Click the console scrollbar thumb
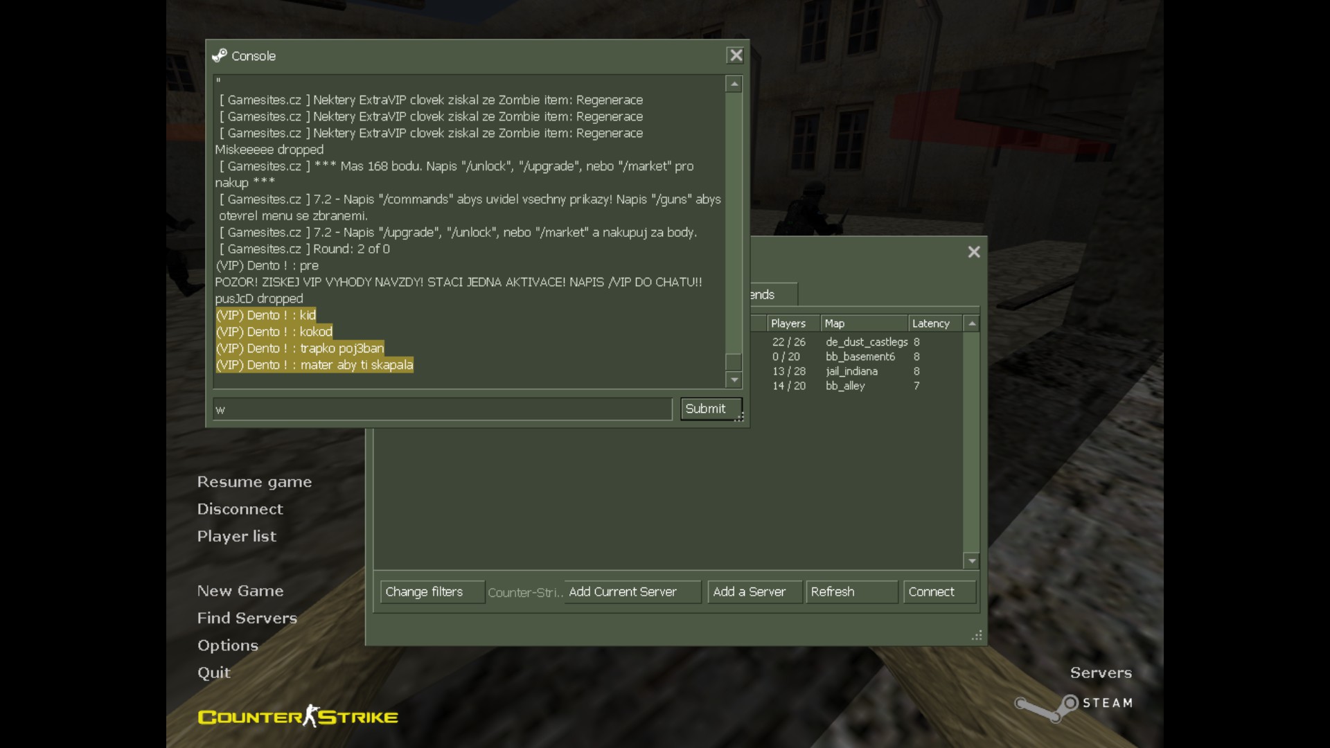This screenshot has height=748, width=1330. point(734,362)
